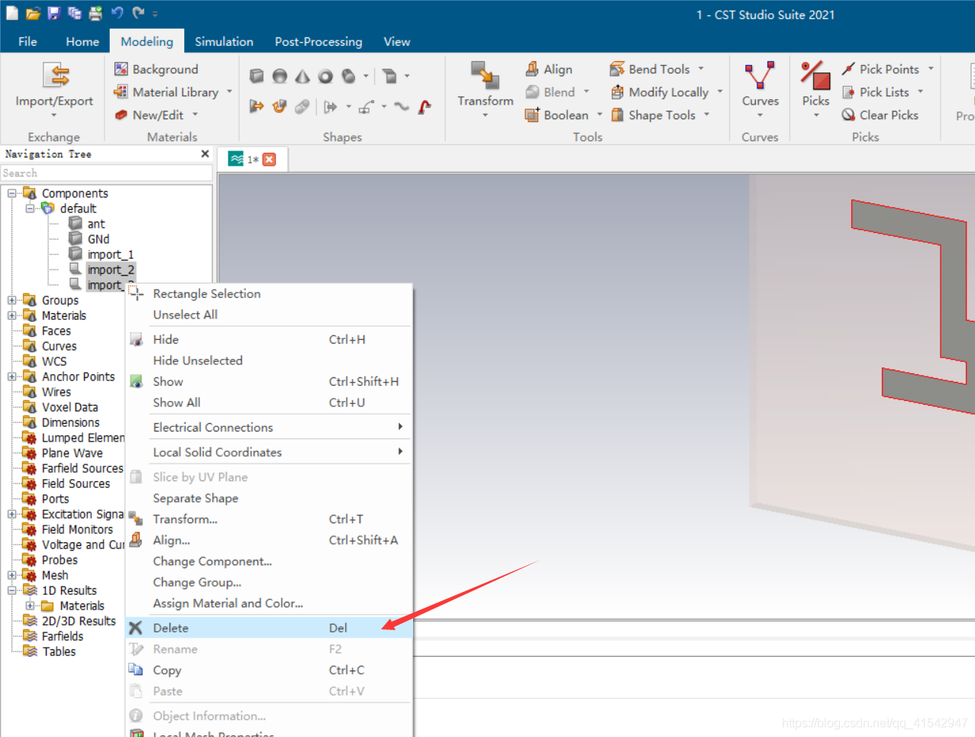975x737 pixels.
Task: Click the Curves ribbon button
Action: point(760,90)
